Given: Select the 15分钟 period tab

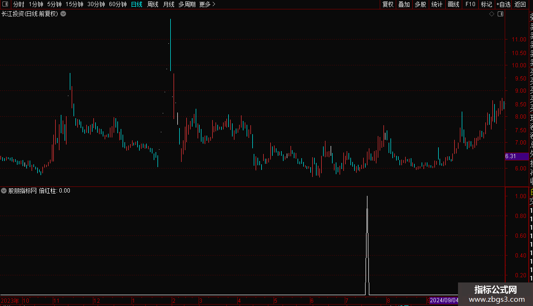Looking at the screenshot, I should (x=75, y=4).
